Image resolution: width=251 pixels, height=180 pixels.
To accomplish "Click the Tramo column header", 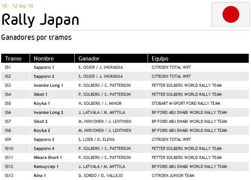I will coord(13,59).
